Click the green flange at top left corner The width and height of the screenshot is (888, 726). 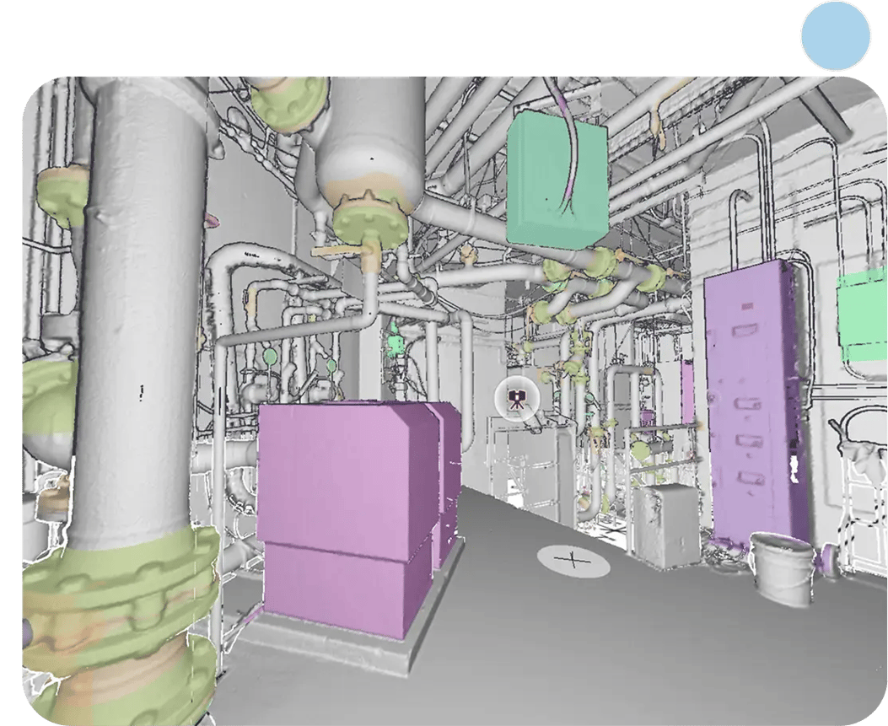(59, 194)
